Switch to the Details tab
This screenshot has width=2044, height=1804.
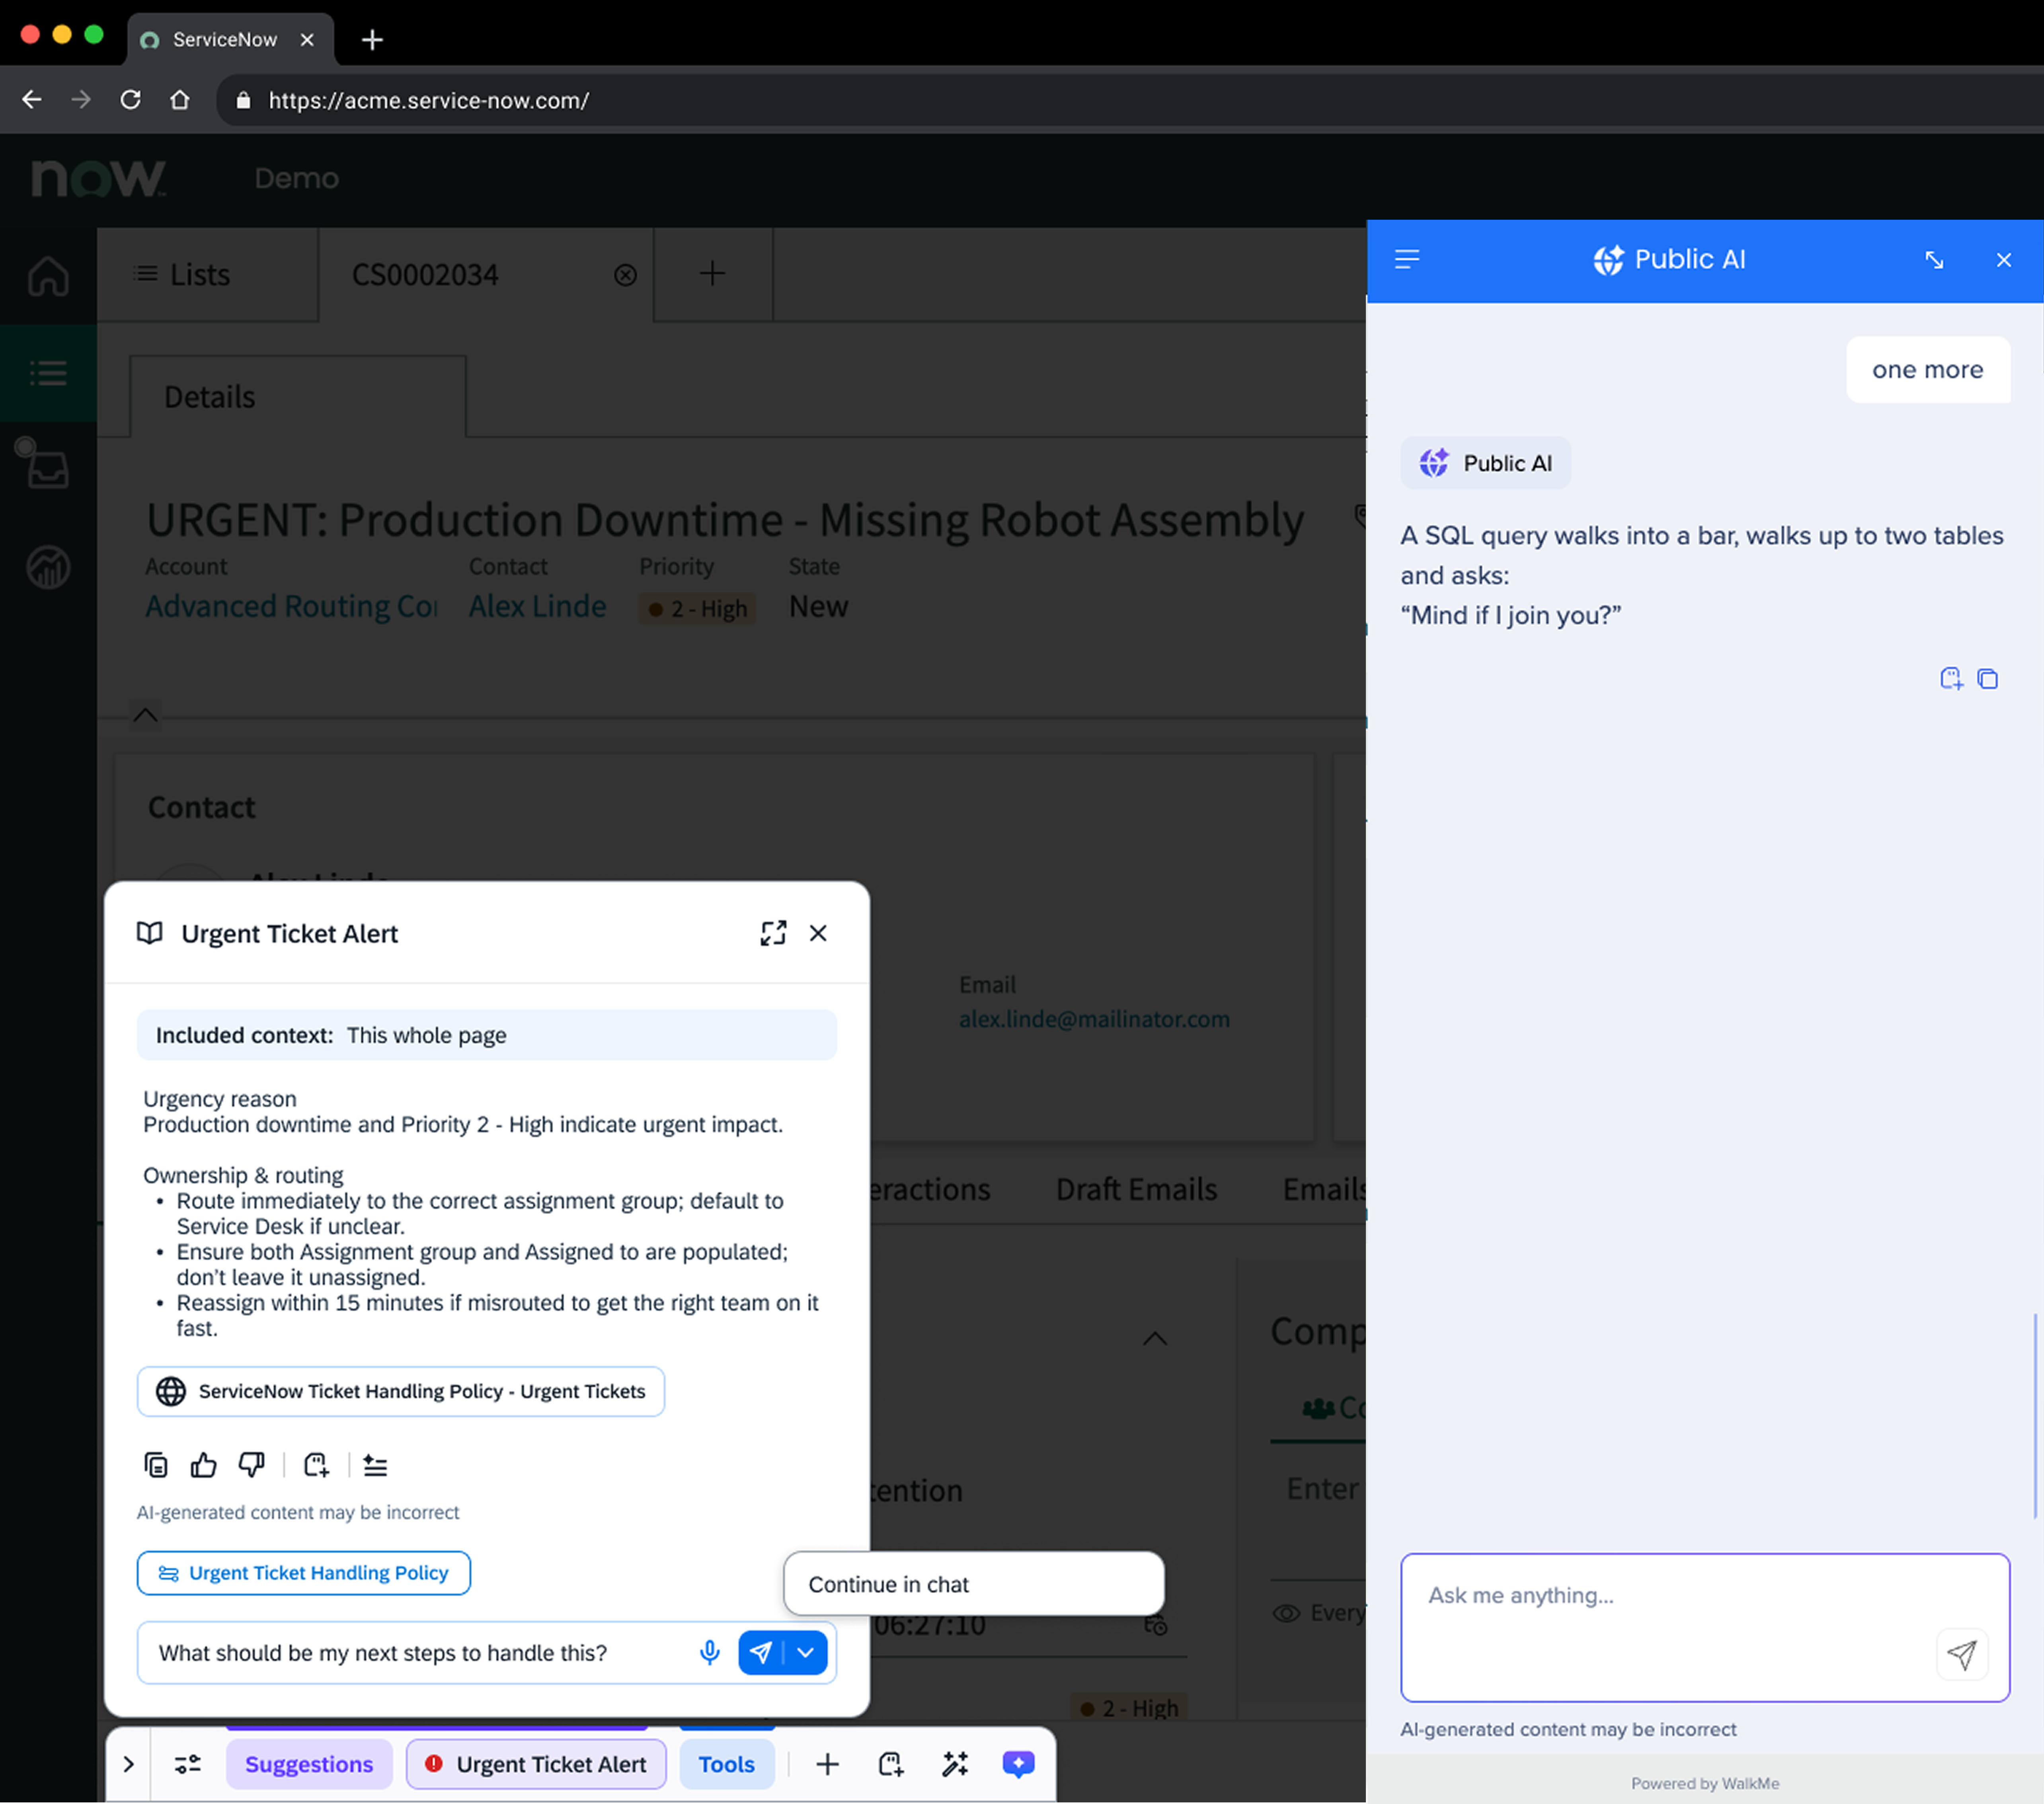pyautogui.click(x=298, y=397)
